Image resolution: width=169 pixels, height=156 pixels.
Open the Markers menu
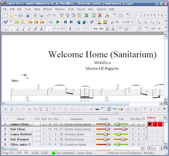coord(60,9)
